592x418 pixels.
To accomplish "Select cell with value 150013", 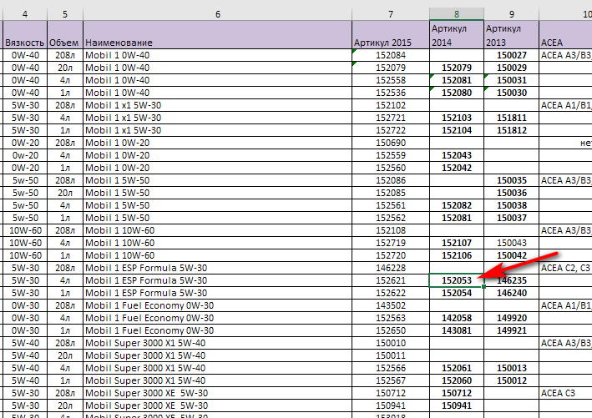I will [511, 368].
